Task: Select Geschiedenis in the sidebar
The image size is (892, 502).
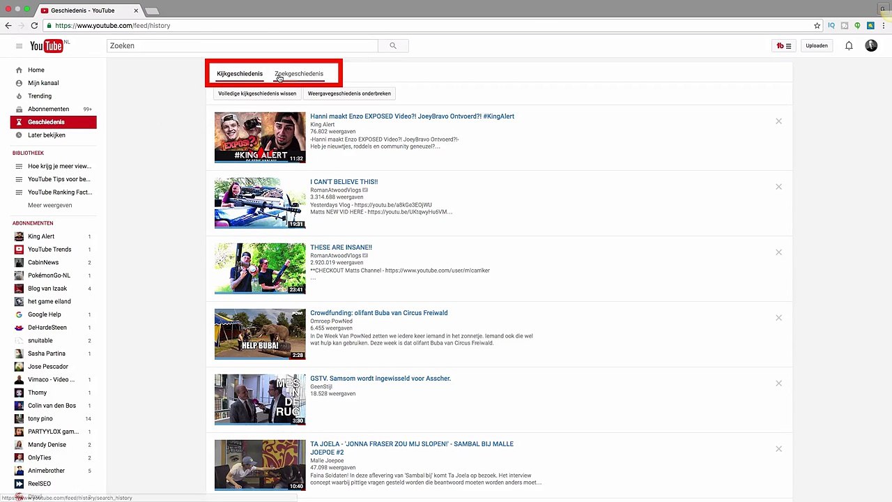Action: [x=54, y=122]
